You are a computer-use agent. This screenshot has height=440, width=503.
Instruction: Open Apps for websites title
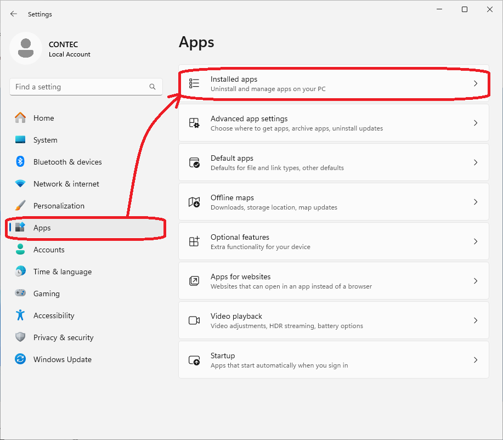click(240, 277)
